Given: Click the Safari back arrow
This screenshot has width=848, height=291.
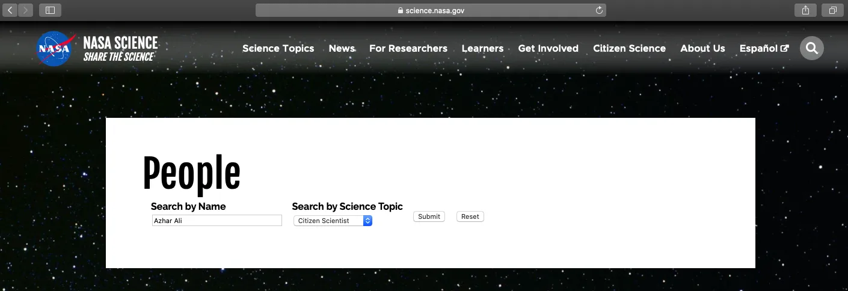Looking at the screenshot, I should pos(10,10).
